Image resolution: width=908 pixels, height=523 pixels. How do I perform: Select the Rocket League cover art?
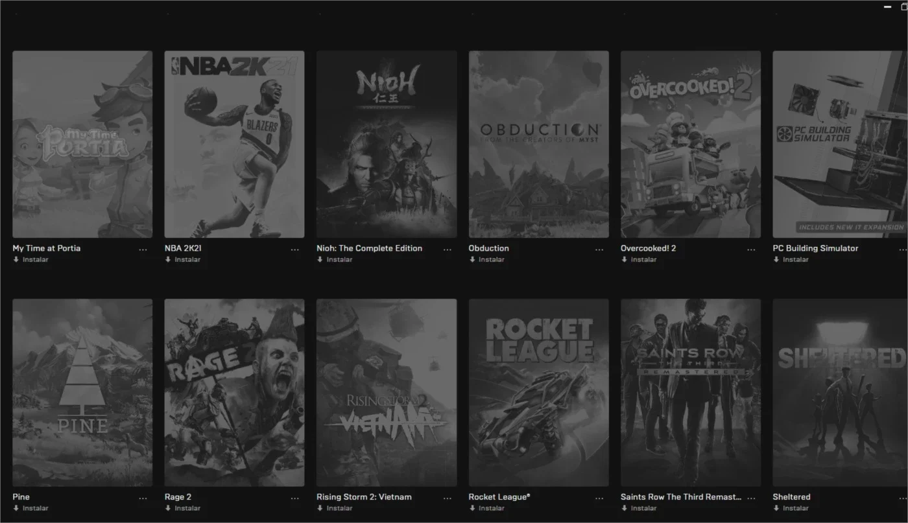pyautogui.click(x=539, y=393)
